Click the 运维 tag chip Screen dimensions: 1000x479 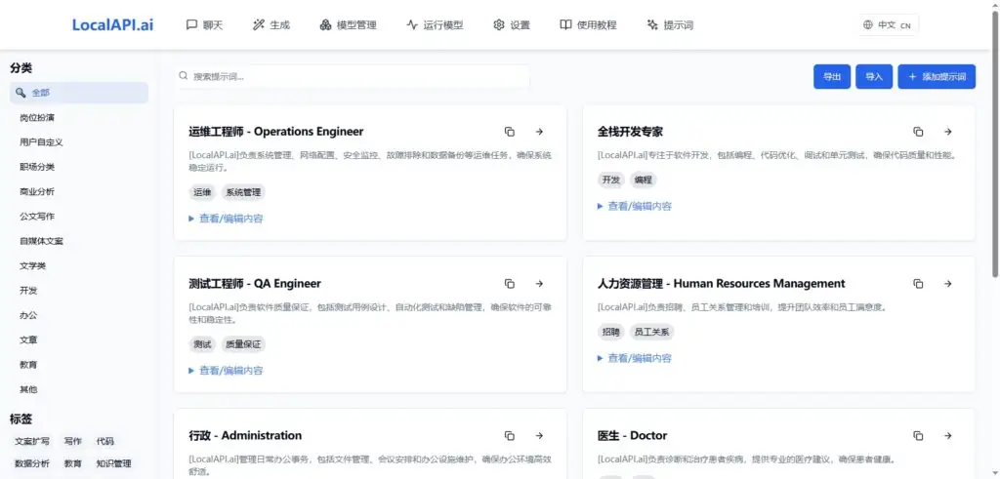coord(202,192)
